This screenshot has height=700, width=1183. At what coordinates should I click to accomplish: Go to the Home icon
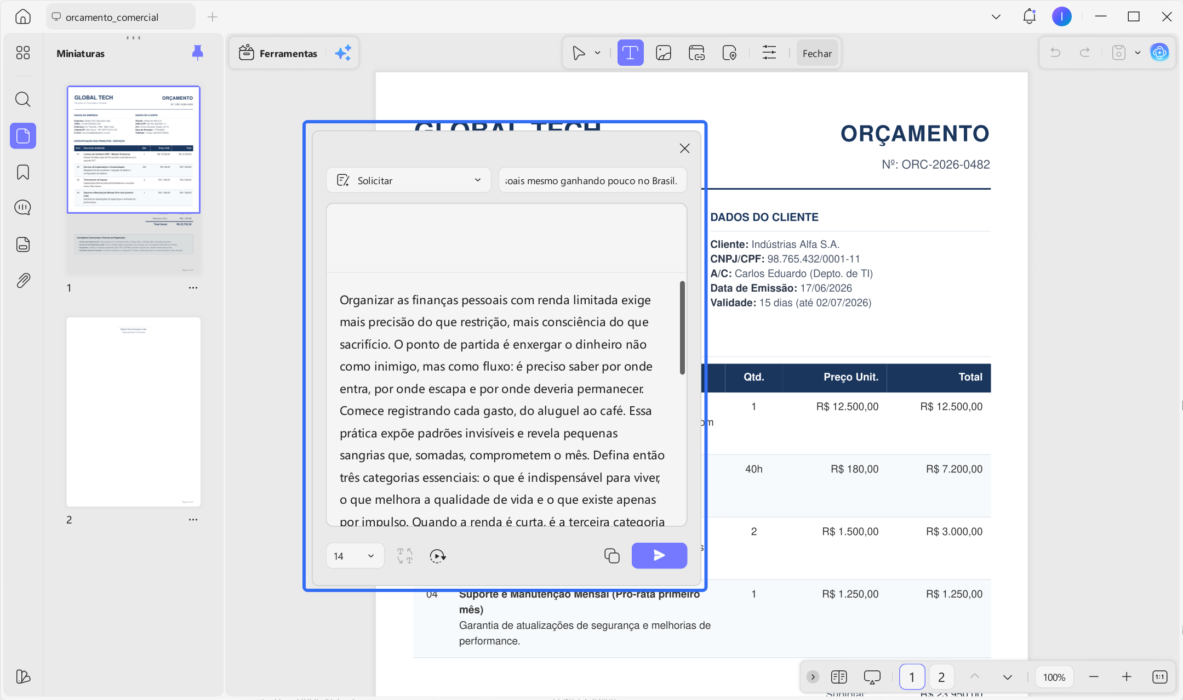pos(22,16)
